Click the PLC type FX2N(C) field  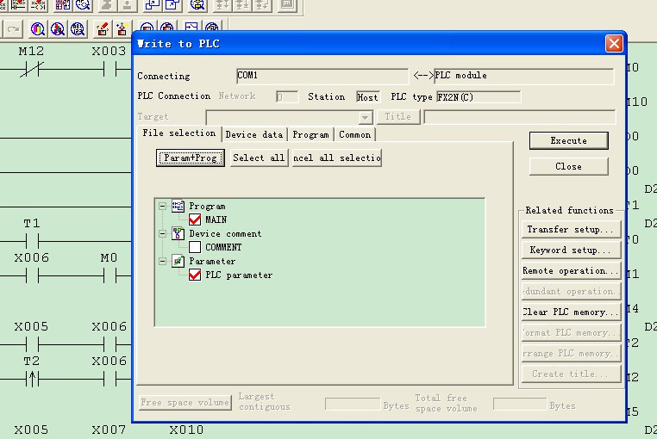pos(479,97)
